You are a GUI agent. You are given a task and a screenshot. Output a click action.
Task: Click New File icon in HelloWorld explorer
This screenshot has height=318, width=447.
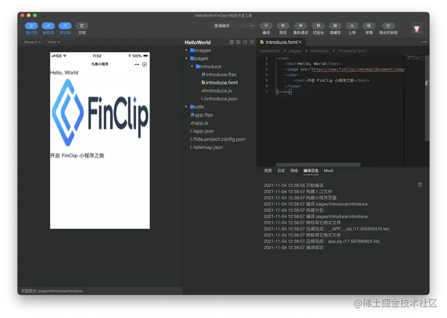coord(232,42)
